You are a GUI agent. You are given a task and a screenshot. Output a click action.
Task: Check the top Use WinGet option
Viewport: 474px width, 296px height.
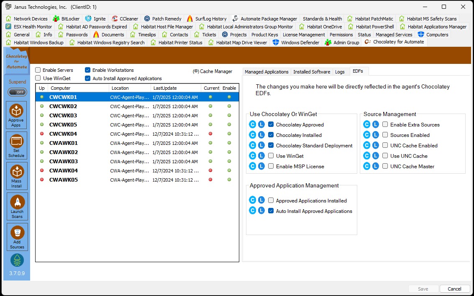[38, 78]
